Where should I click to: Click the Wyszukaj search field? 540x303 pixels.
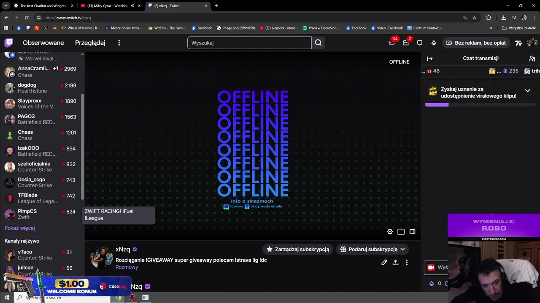[249, 43]
